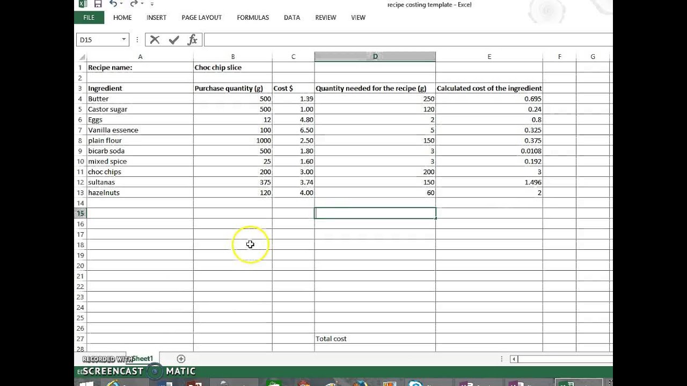Click the 'mixed spice' cell

pos(140,161)
